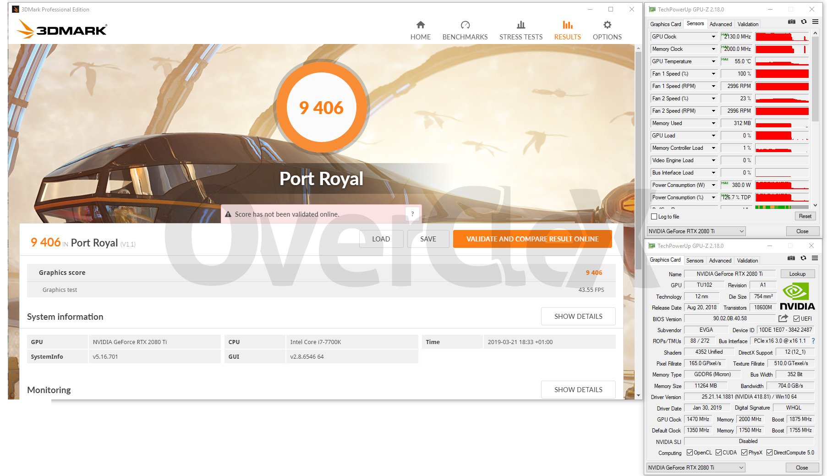Viewport: 827px width, 476px height.
Task: Toggle the OpenCL checkbox
Action: 690,453
